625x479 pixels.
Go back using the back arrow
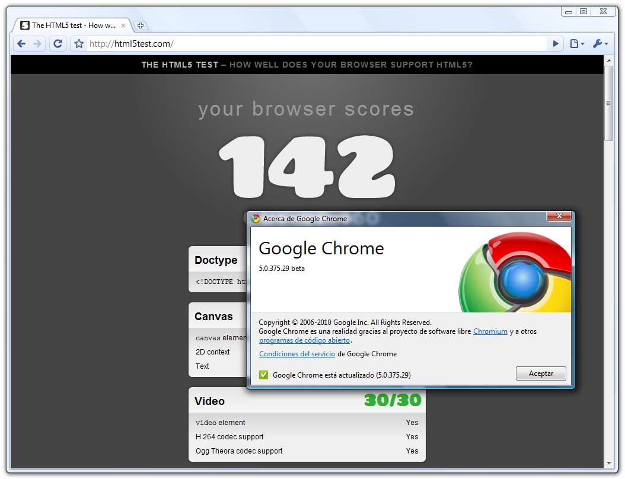(x=21, y=43)
